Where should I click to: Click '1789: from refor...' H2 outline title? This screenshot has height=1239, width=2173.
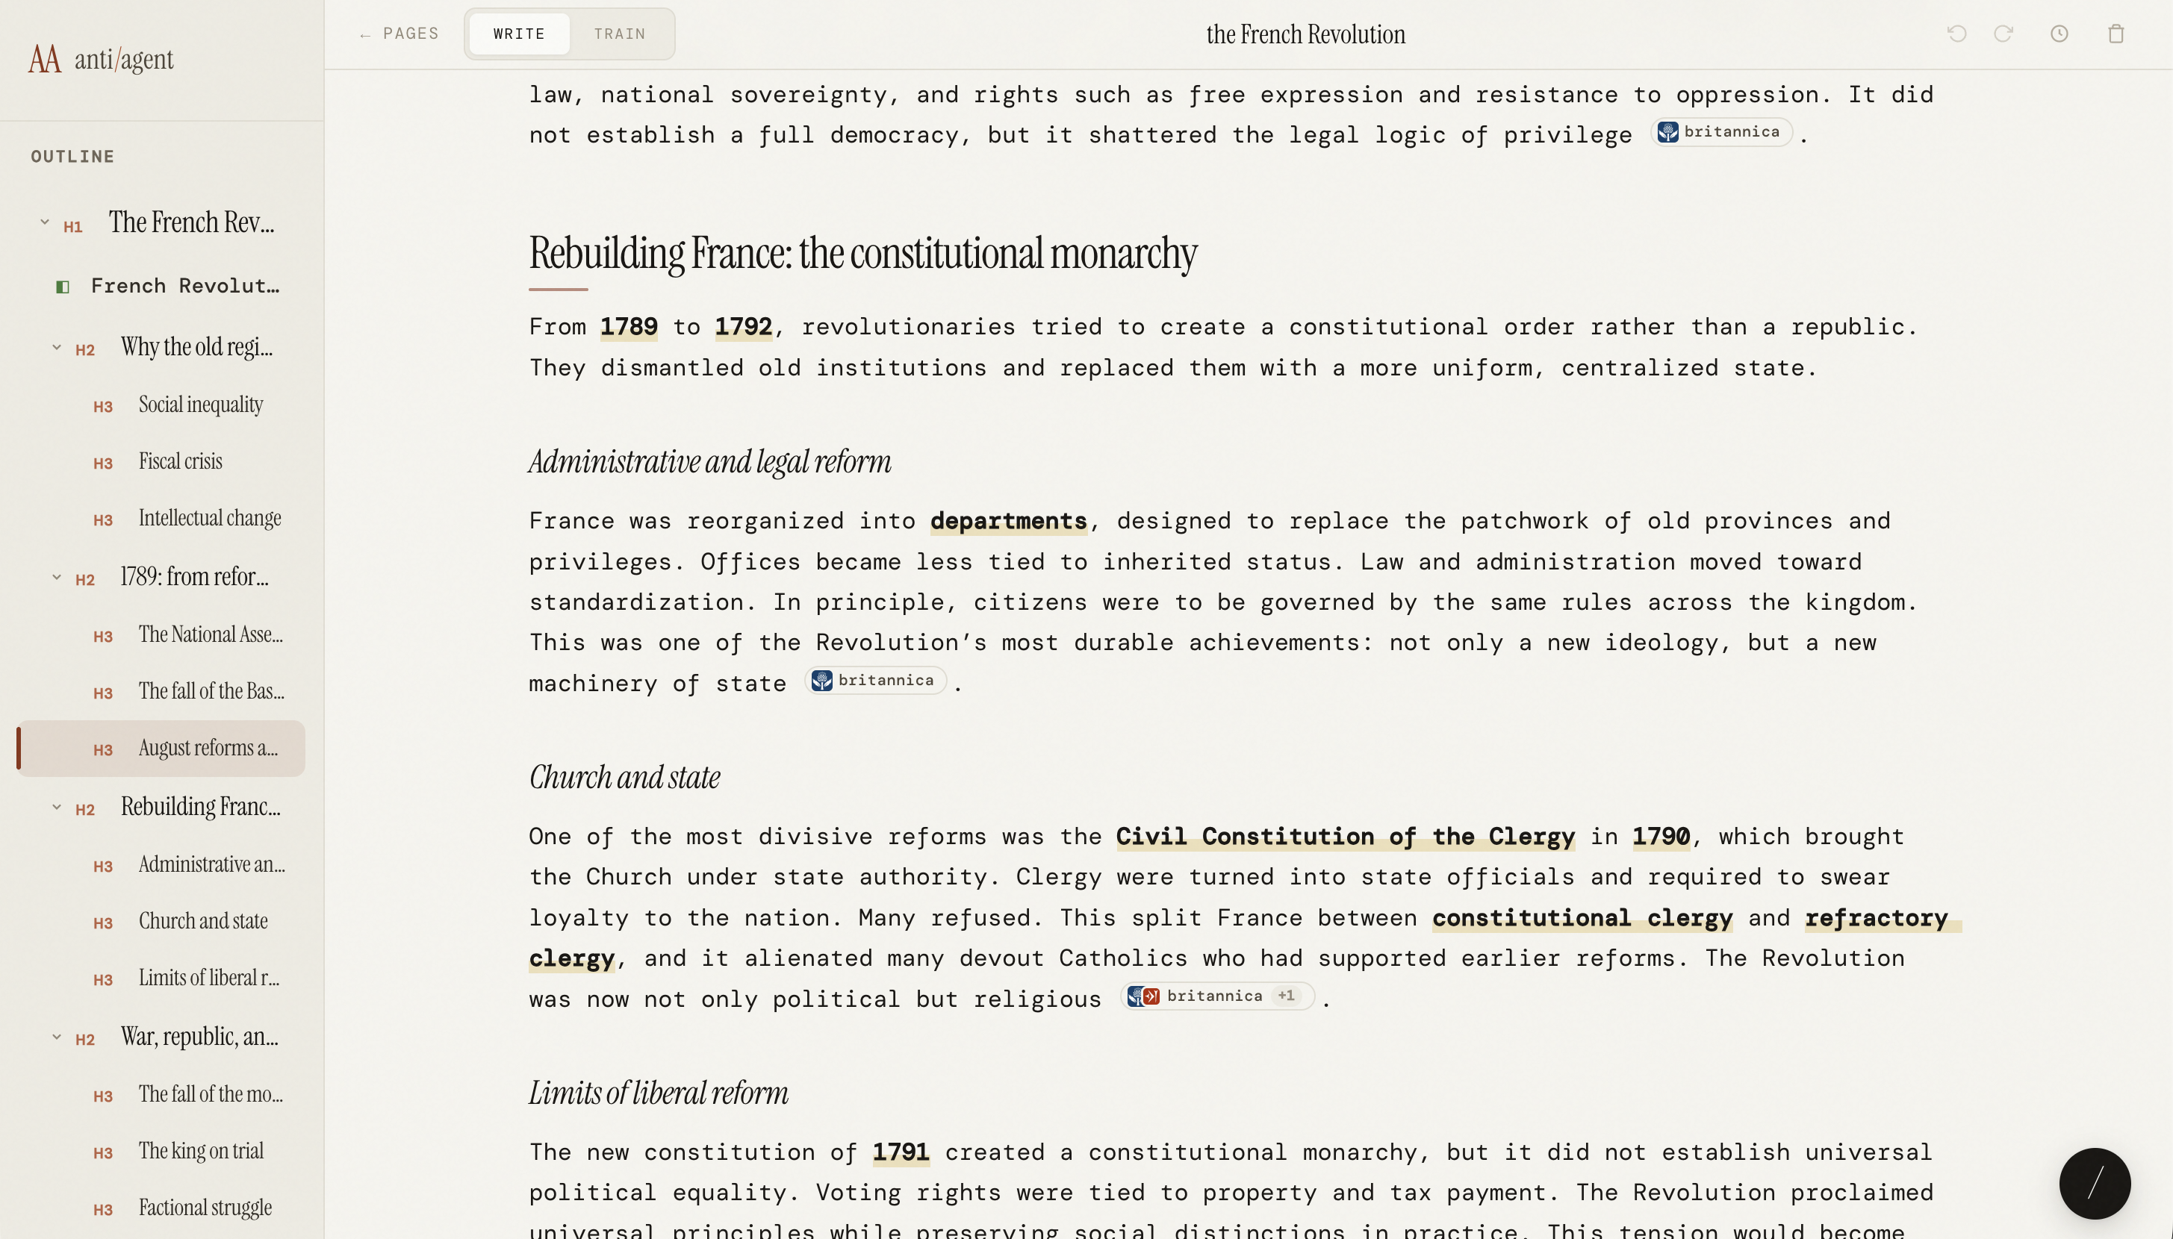click(194, 577)
